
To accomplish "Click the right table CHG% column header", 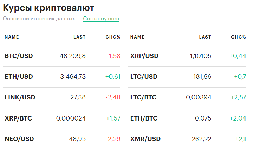I will pos(238,37).
